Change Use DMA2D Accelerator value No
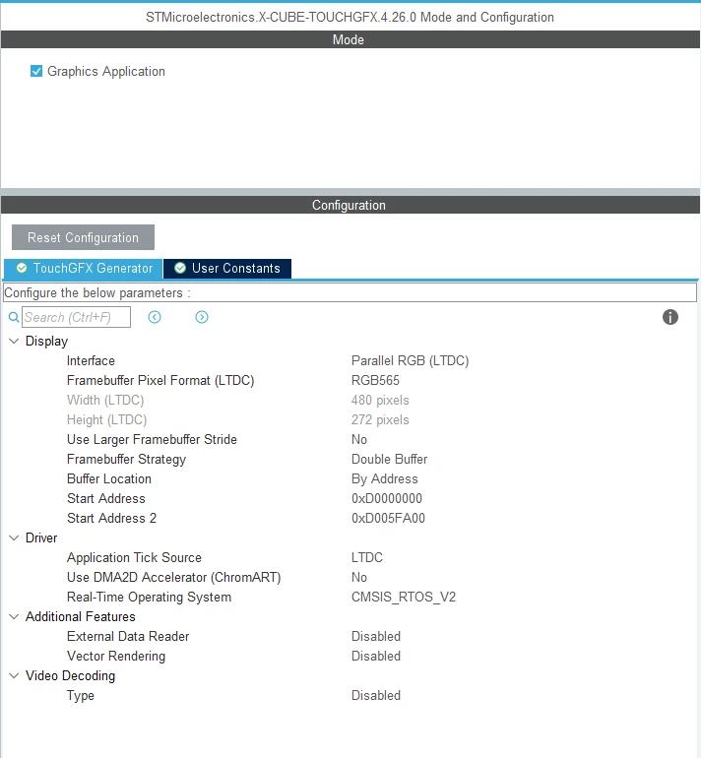701x758 pixels. [358, 577]
